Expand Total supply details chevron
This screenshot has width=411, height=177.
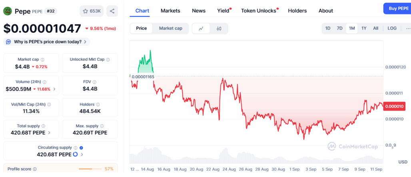pos(49,133)
